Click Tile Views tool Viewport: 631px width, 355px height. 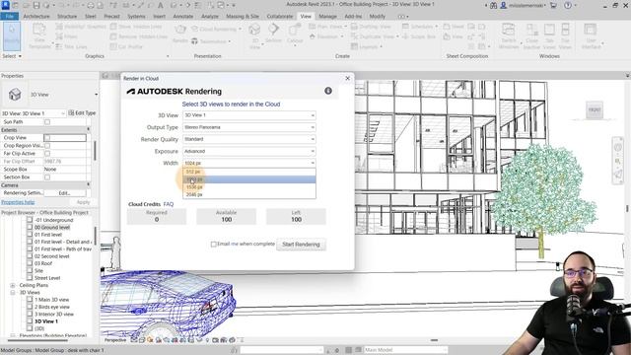pyautogui.click(x=565, y=36)
